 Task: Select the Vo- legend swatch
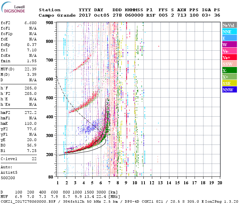(229, 51)
